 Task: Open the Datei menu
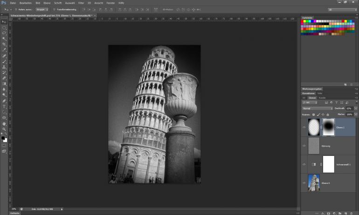(13, 3)
